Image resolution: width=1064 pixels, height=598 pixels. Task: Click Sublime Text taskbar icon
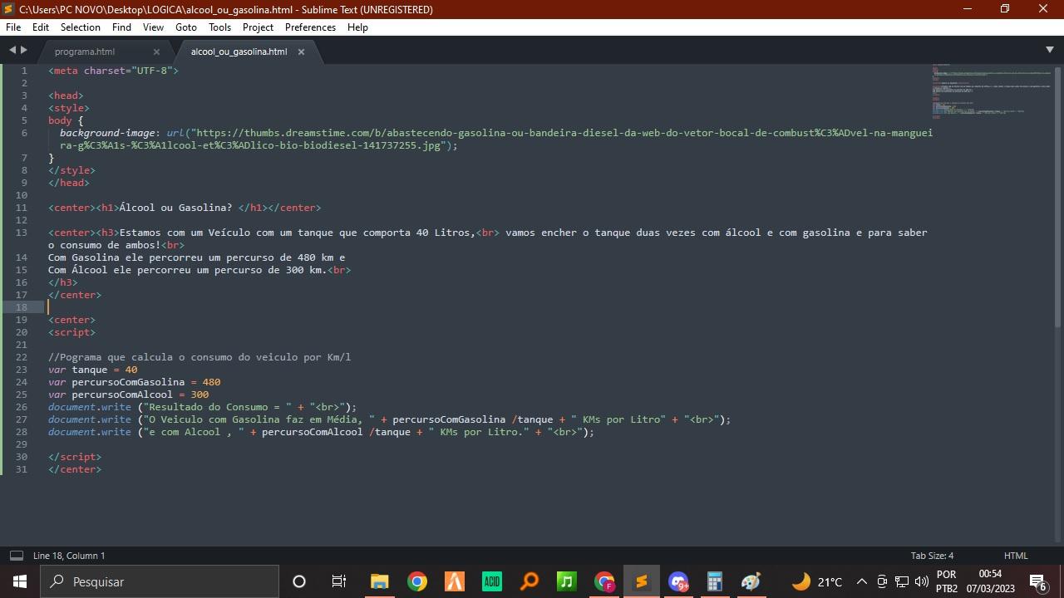click(x=641, y=581)
